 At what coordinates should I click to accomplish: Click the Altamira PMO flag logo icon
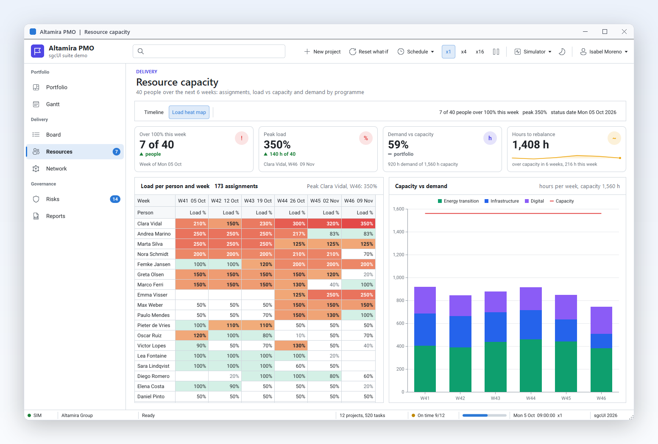37,51
